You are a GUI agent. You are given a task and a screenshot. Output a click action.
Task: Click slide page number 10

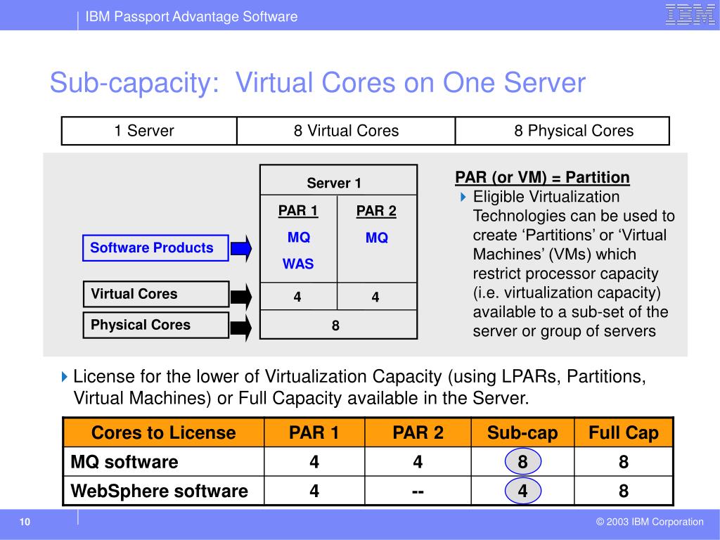(25, 522)
